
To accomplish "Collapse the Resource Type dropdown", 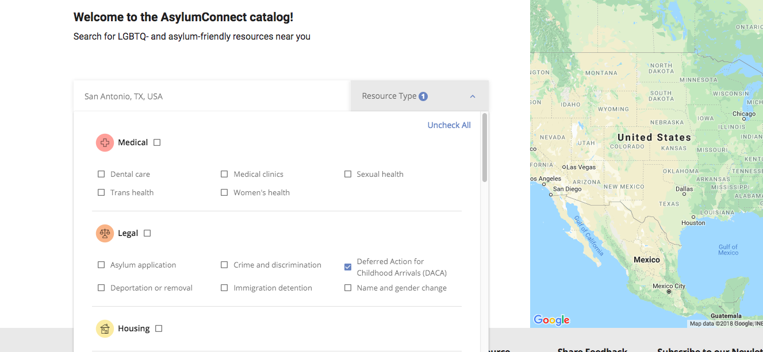I will coord(420,96).
